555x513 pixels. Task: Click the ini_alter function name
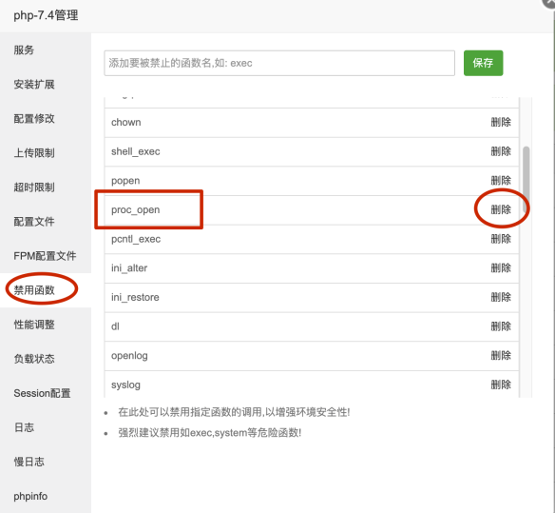[129, 268]
